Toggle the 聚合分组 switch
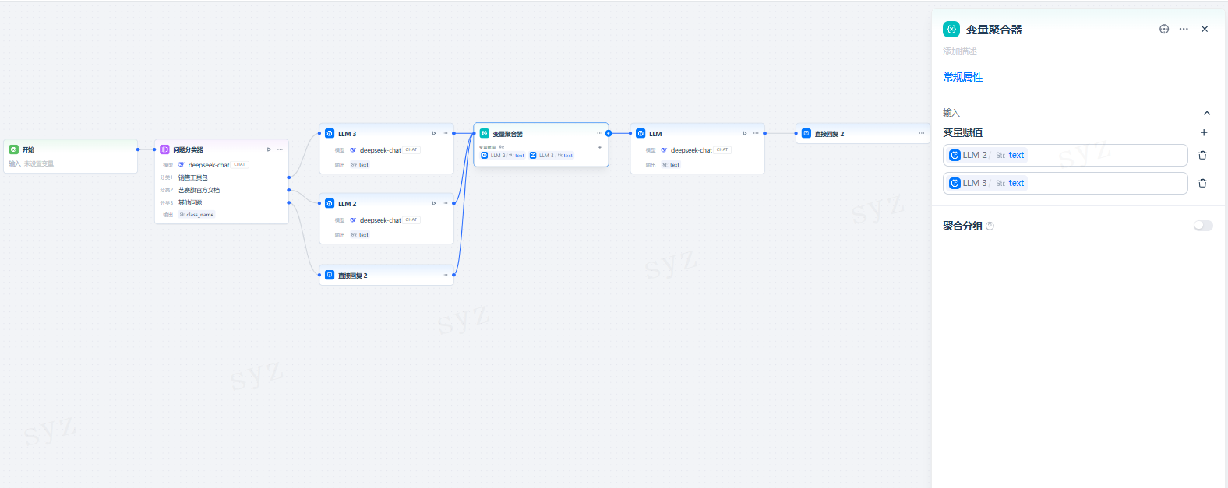The height and width of the screenshot is (488, 1228). point(1203,226)
